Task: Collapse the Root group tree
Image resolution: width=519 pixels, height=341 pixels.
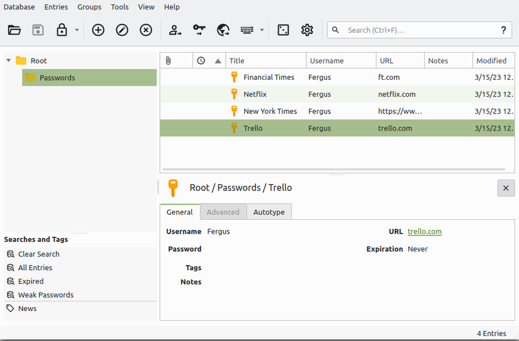Action: (9, 61)
